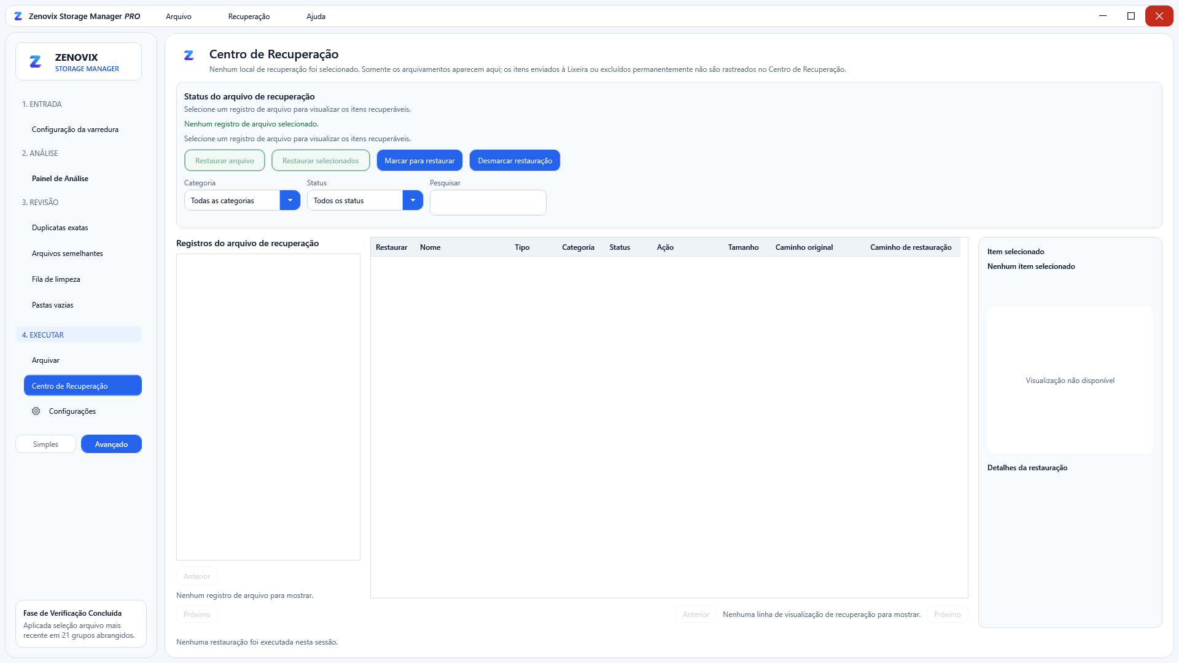Click Desmarcar restauração button
The width and height of the screenshot is (1179, 663).
[515, 161]
